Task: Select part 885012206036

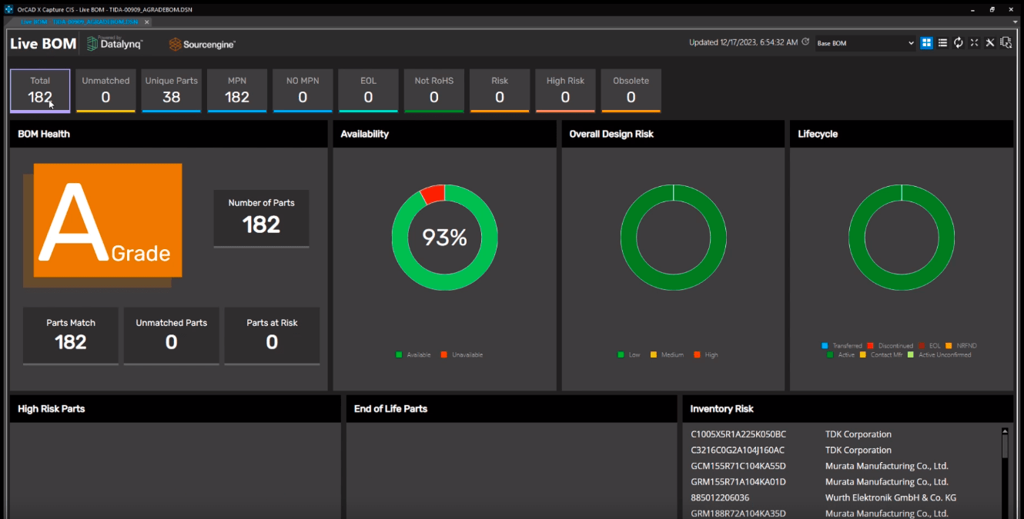Action: click(x=720, y=497)
